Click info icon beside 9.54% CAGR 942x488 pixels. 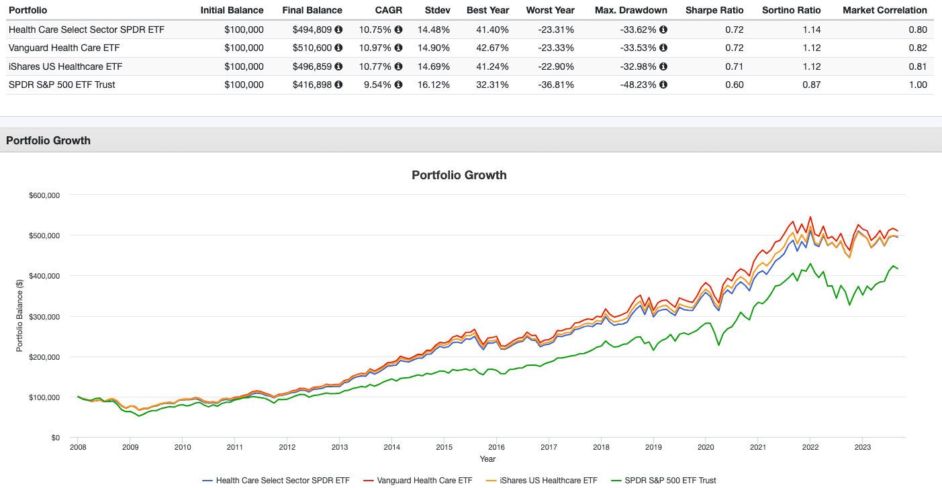pos(399,85)
